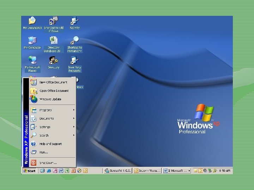Choose Shut Down... in the Start menu
The height and width of the screenshot is (190, 254).
point(53,163)
